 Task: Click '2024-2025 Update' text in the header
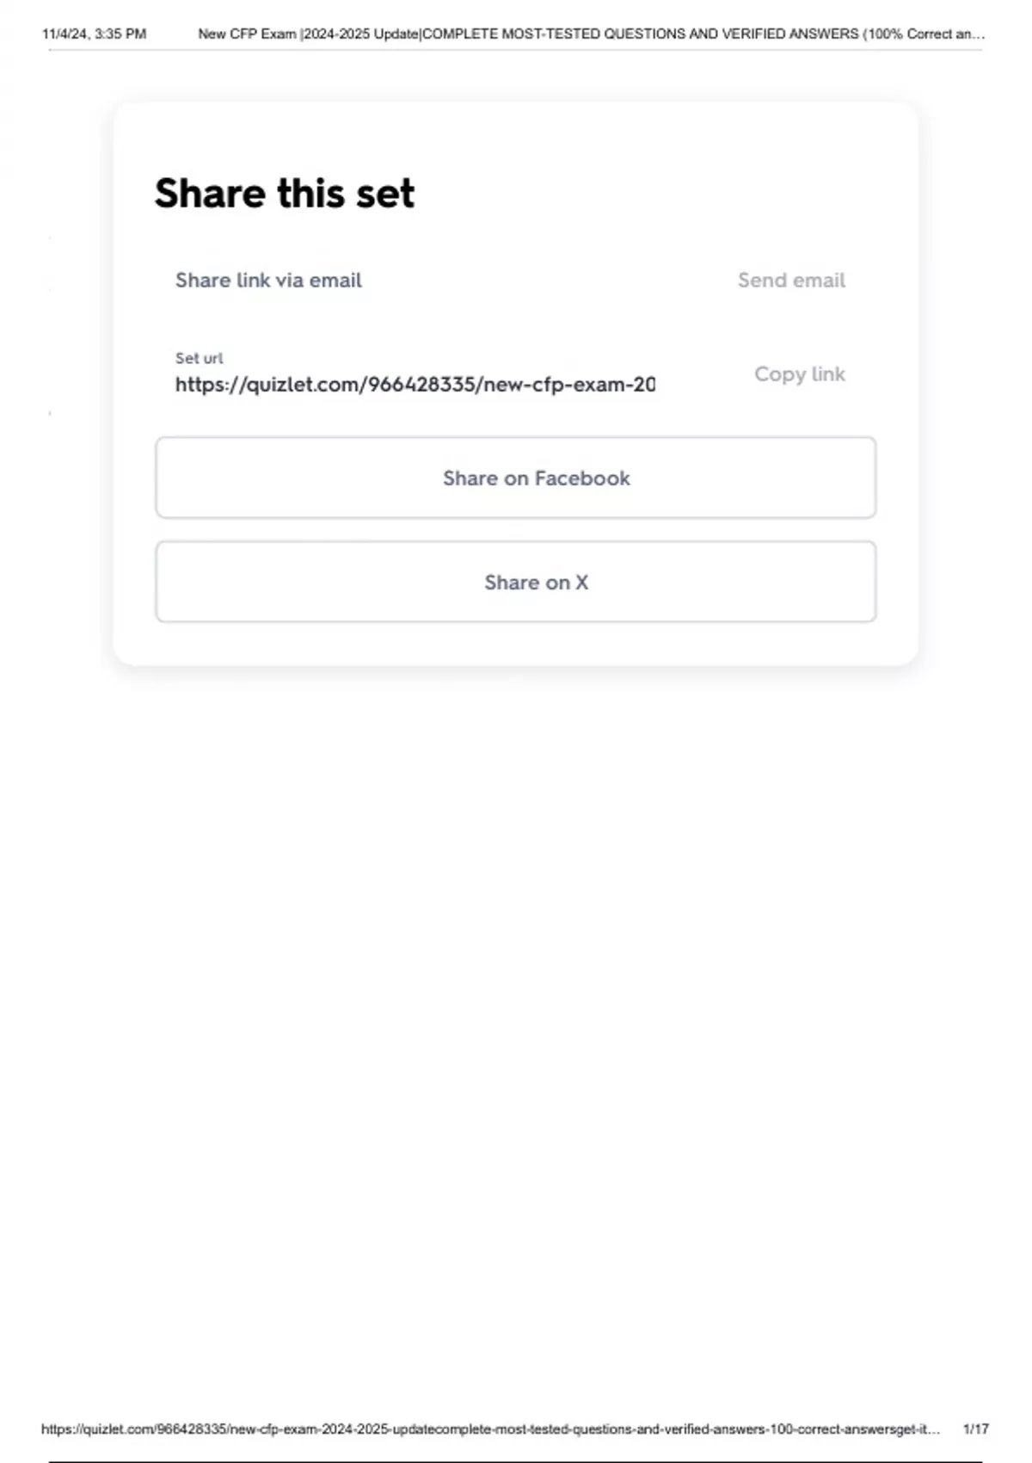[360, 34]
